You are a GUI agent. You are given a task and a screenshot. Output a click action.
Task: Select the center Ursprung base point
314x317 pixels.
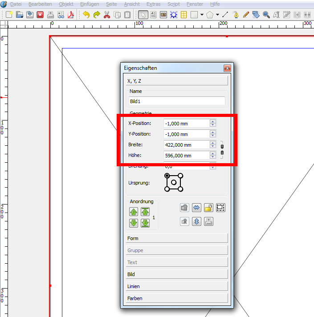click(x=174, y=182)
